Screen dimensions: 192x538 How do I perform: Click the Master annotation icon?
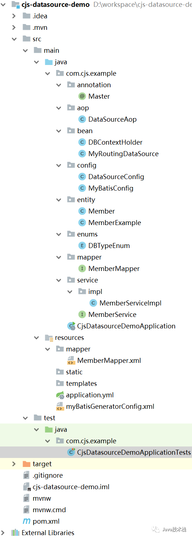82,96
